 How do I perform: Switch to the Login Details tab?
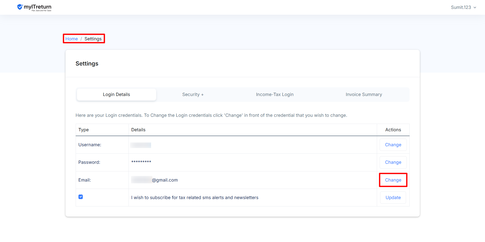[x=116, y=94]
